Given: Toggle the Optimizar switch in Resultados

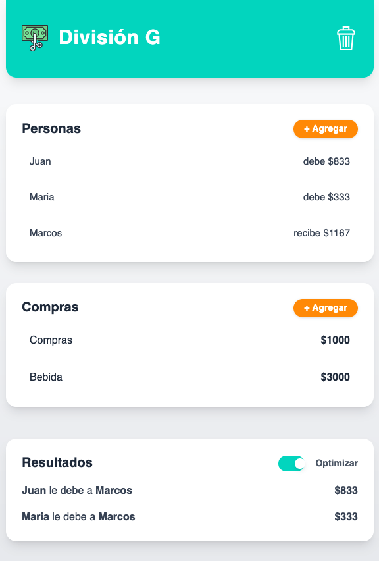Looking at the screenshot, I should pyautogui.click(x=290, y=464).
